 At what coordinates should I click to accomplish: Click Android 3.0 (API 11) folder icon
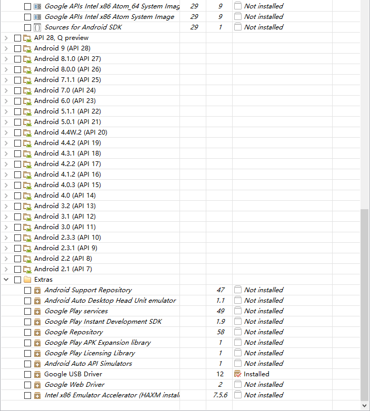pyautogui.click(x=27, y=227)
